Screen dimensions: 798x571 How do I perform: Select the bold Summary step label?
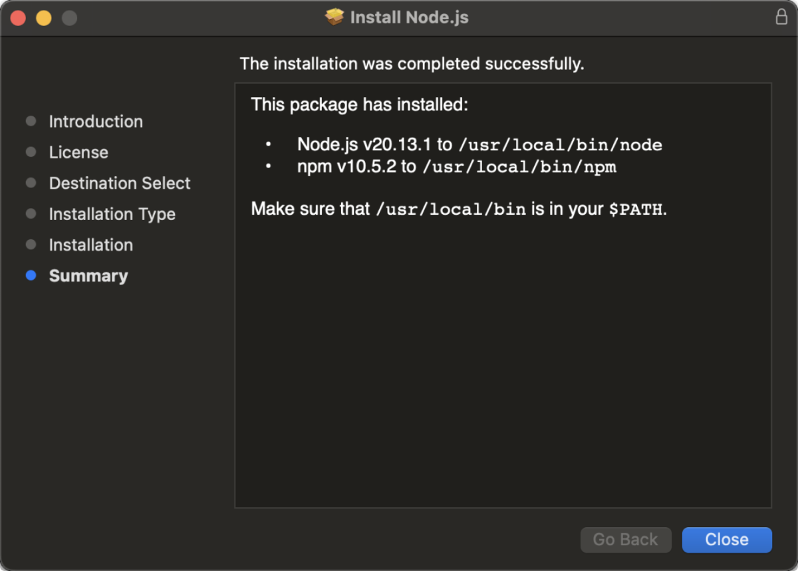tap(88, 275)
